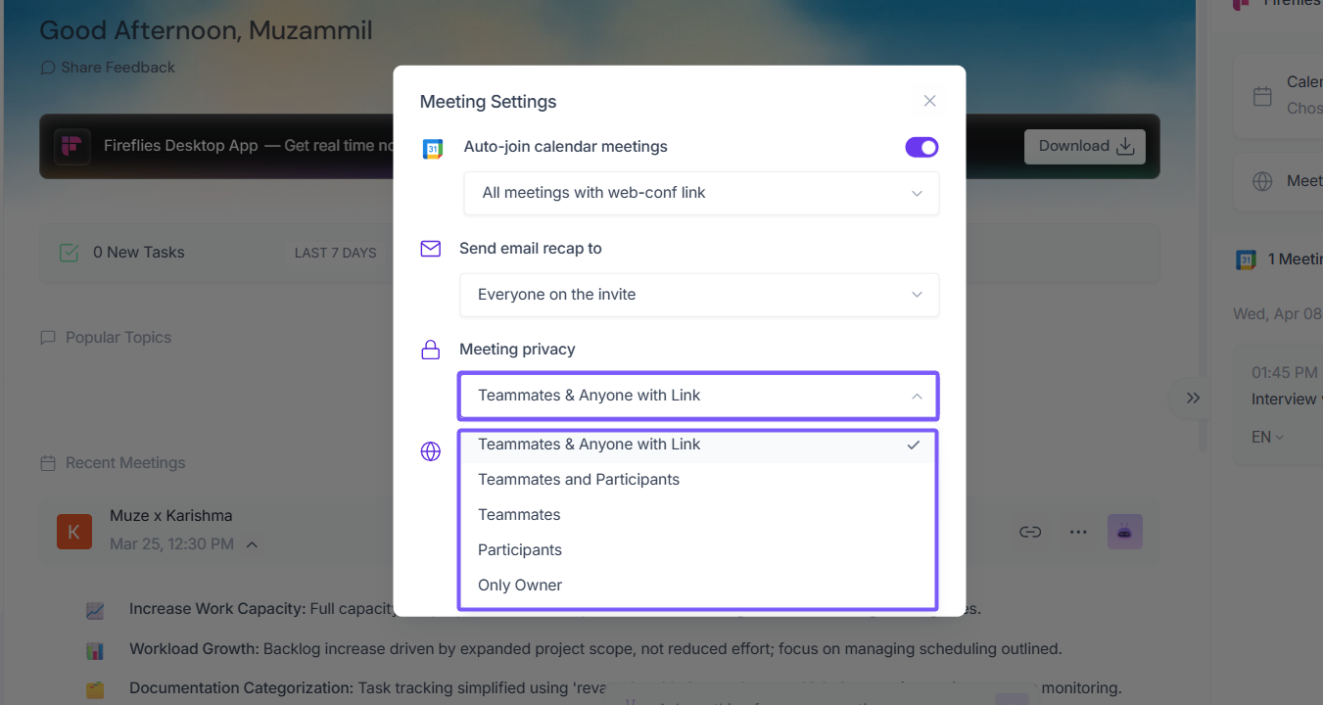The image size is (1323, 705).
Task: Click the Google Calendar icon in Meeting Settings
Action: point(433,149)
